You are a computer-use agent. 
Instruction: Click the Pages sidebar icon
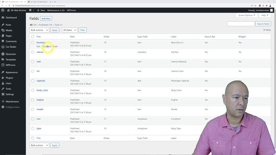point(3,36)
